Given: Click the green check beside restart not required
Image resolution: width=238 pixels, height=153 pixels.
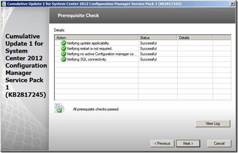Looking at the screenshot, I should coord(63,49).
